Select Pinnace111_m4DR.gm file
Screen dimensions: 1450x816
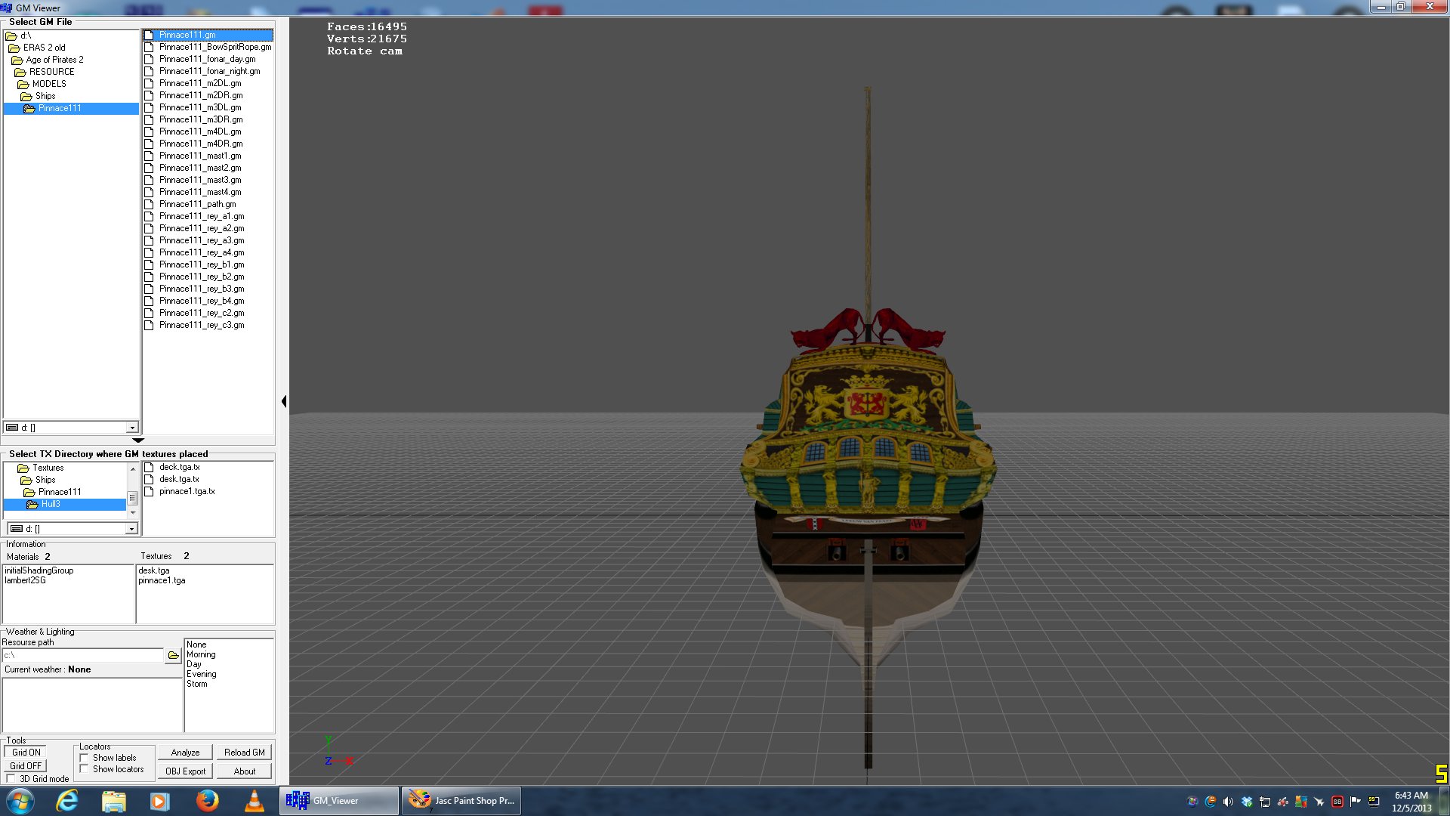pos(201,144)
